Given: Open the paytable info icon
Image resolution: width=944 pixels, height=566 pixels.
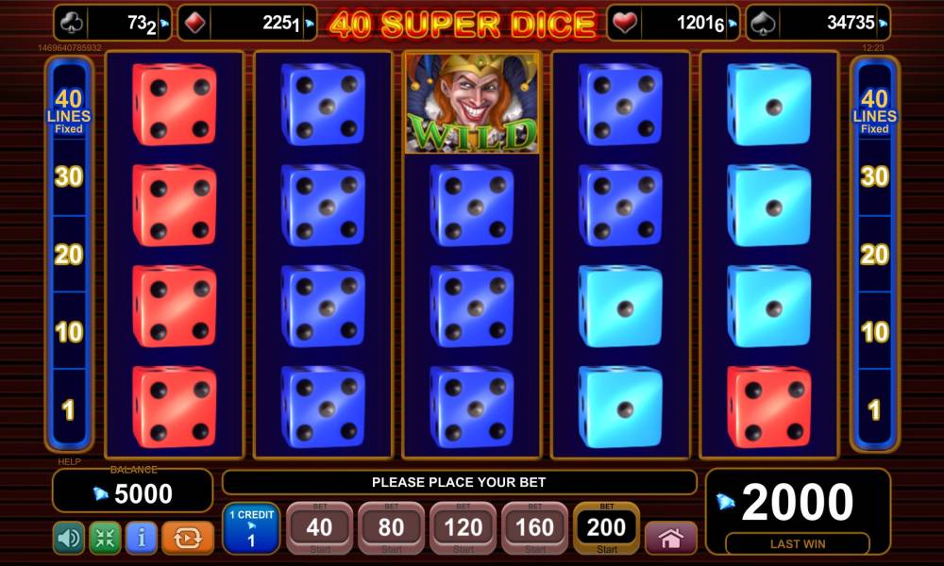Looking at the screenshot, I should pos(142,538).
